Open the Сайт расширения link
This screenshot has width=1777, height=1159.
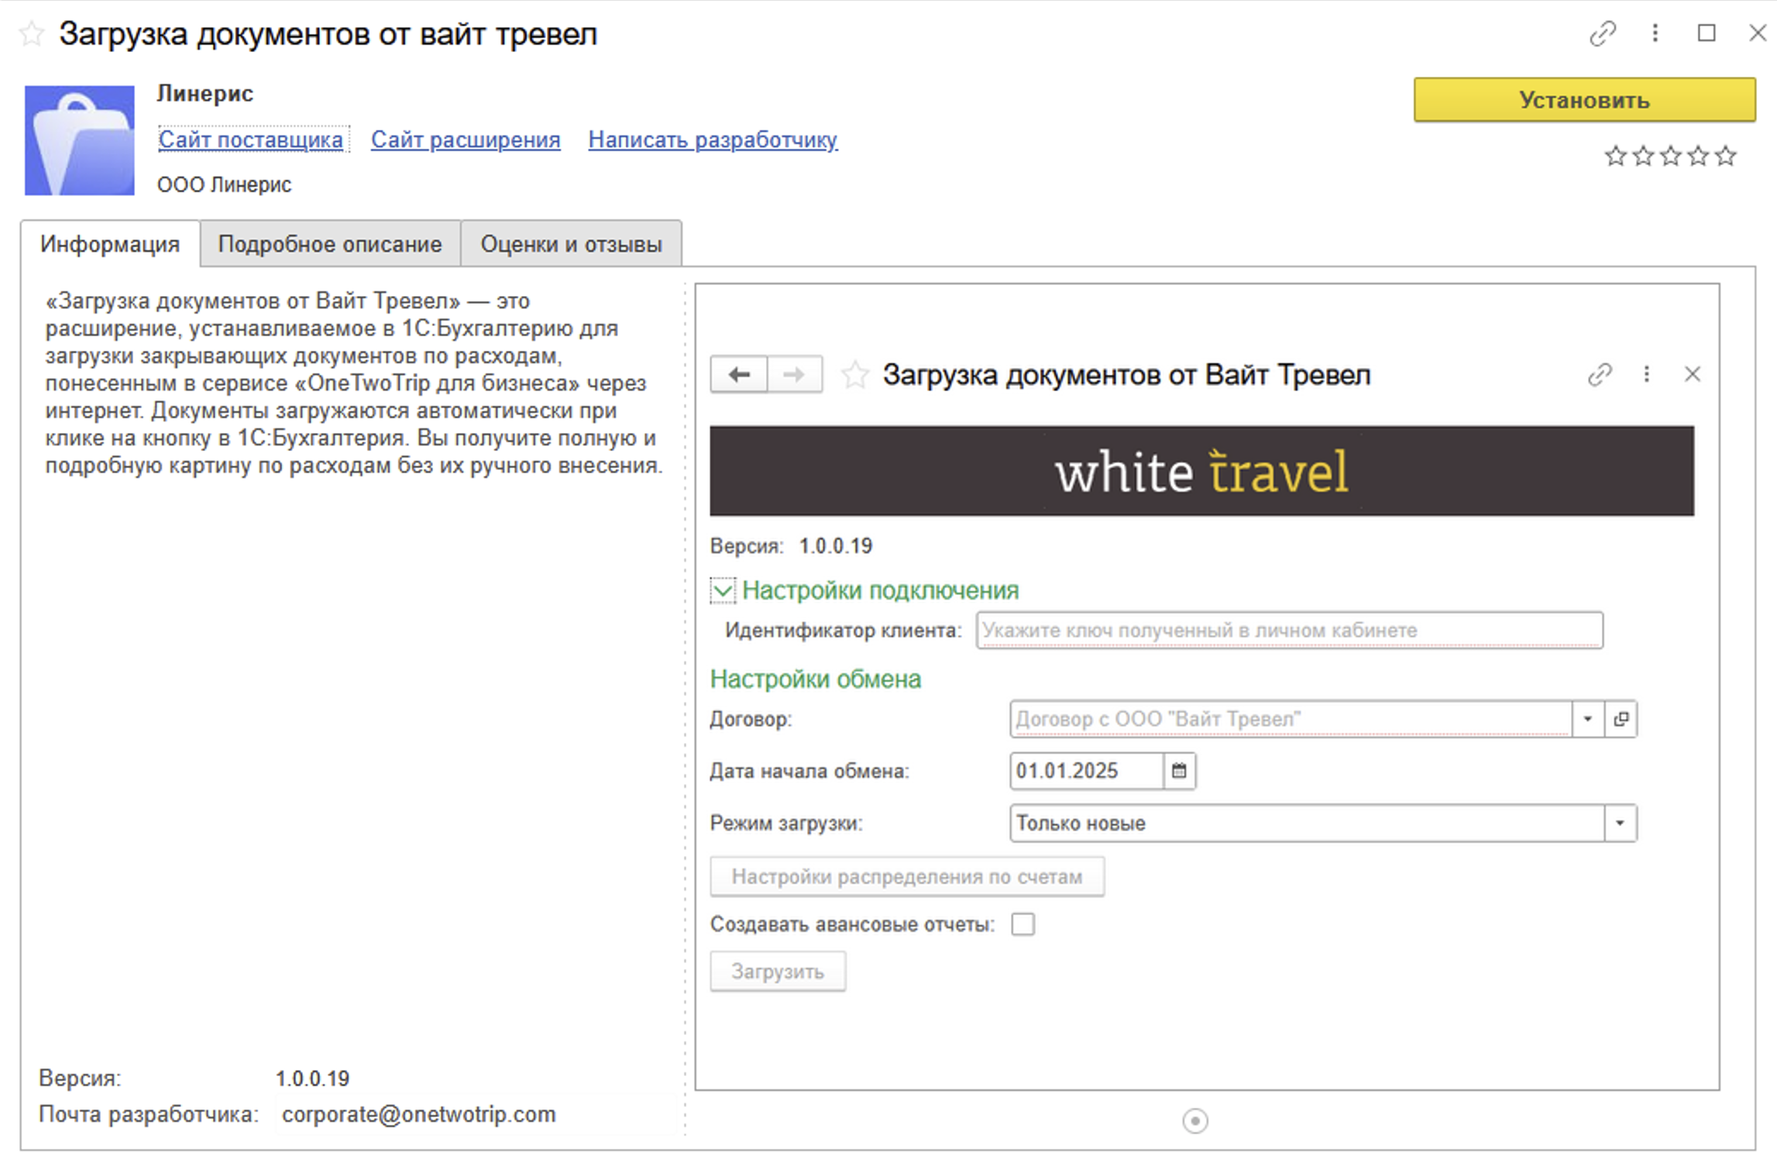pyautogui.click(x=466, y=139)
